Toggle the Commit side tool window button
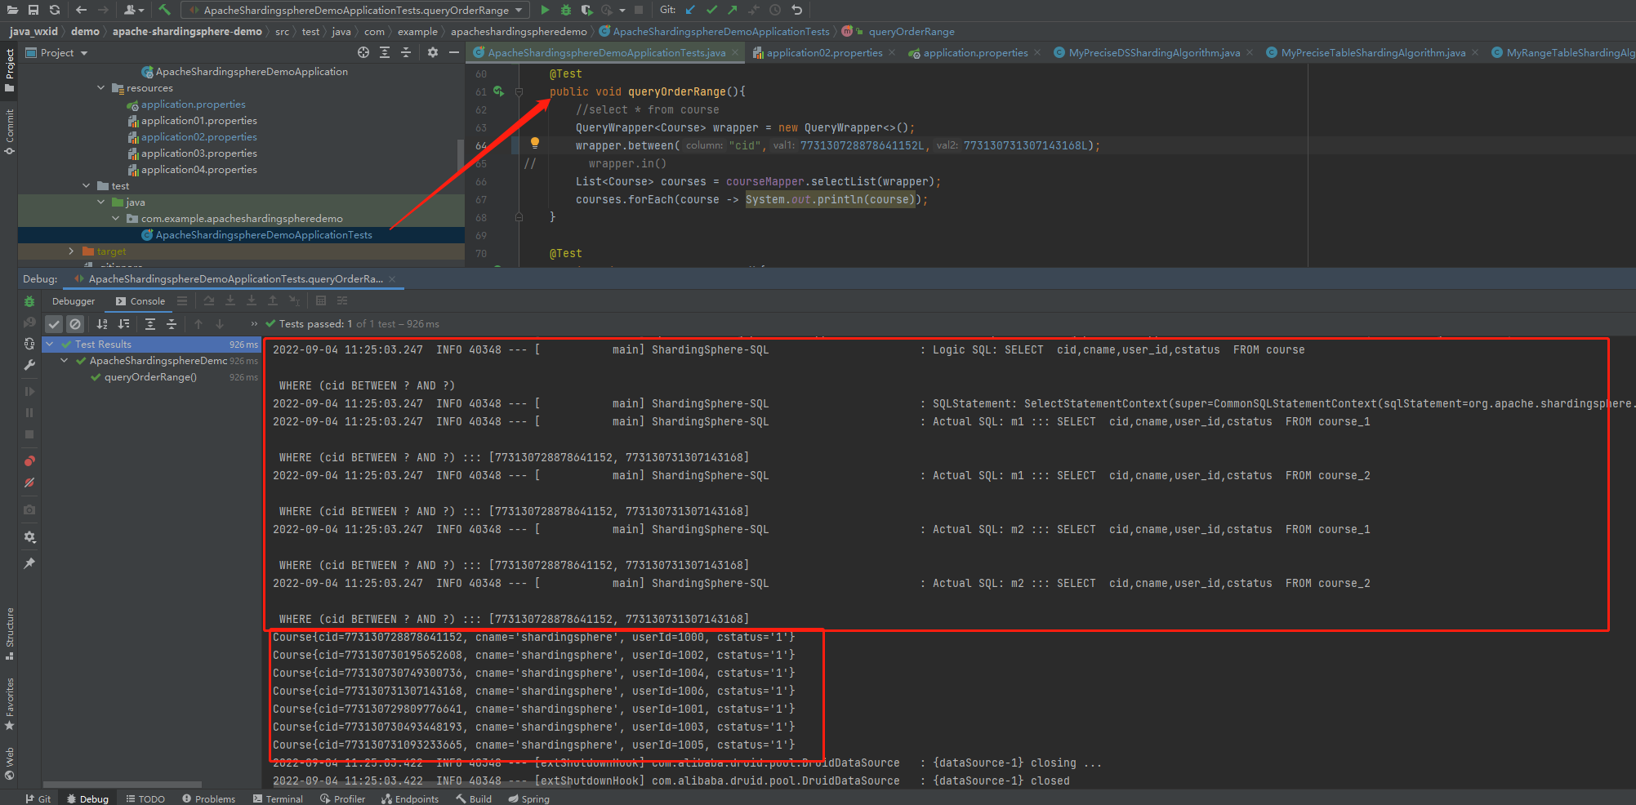 pos(9,131)
